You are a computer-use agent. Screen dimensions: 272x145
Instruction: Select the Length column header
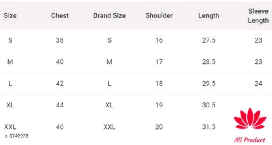pos(209,16)
